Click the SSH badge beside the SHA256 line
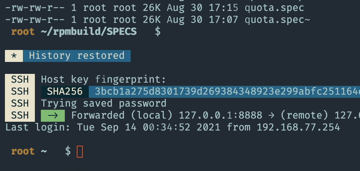This screenshot has width=360, height=171. [20, 92]
